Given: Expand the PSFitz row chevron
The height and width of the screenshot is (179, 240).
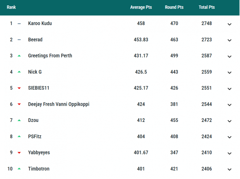Looking at the screenshot, I should 230,137.
